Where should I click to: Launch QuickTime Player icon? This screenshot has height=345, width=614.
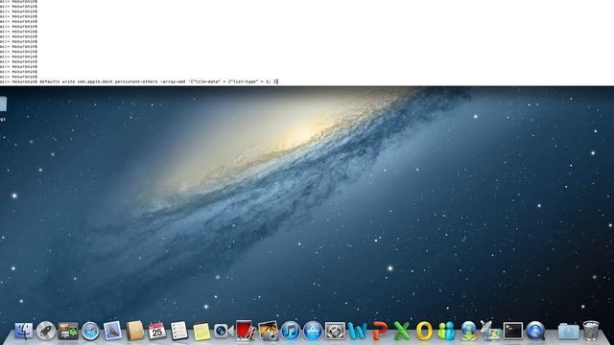click(x=535, y=331)
